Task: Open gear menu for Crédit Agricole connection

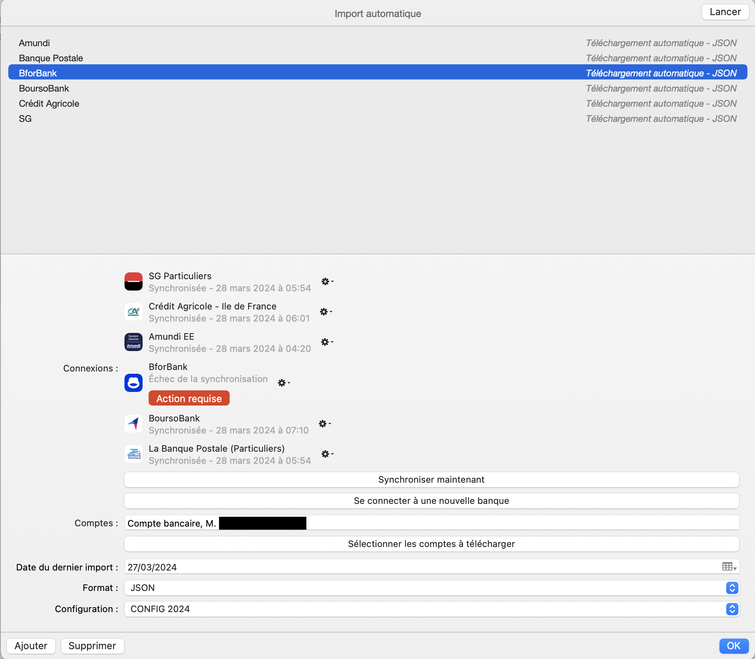Action: pyautogui.click(x=326, y=312)
